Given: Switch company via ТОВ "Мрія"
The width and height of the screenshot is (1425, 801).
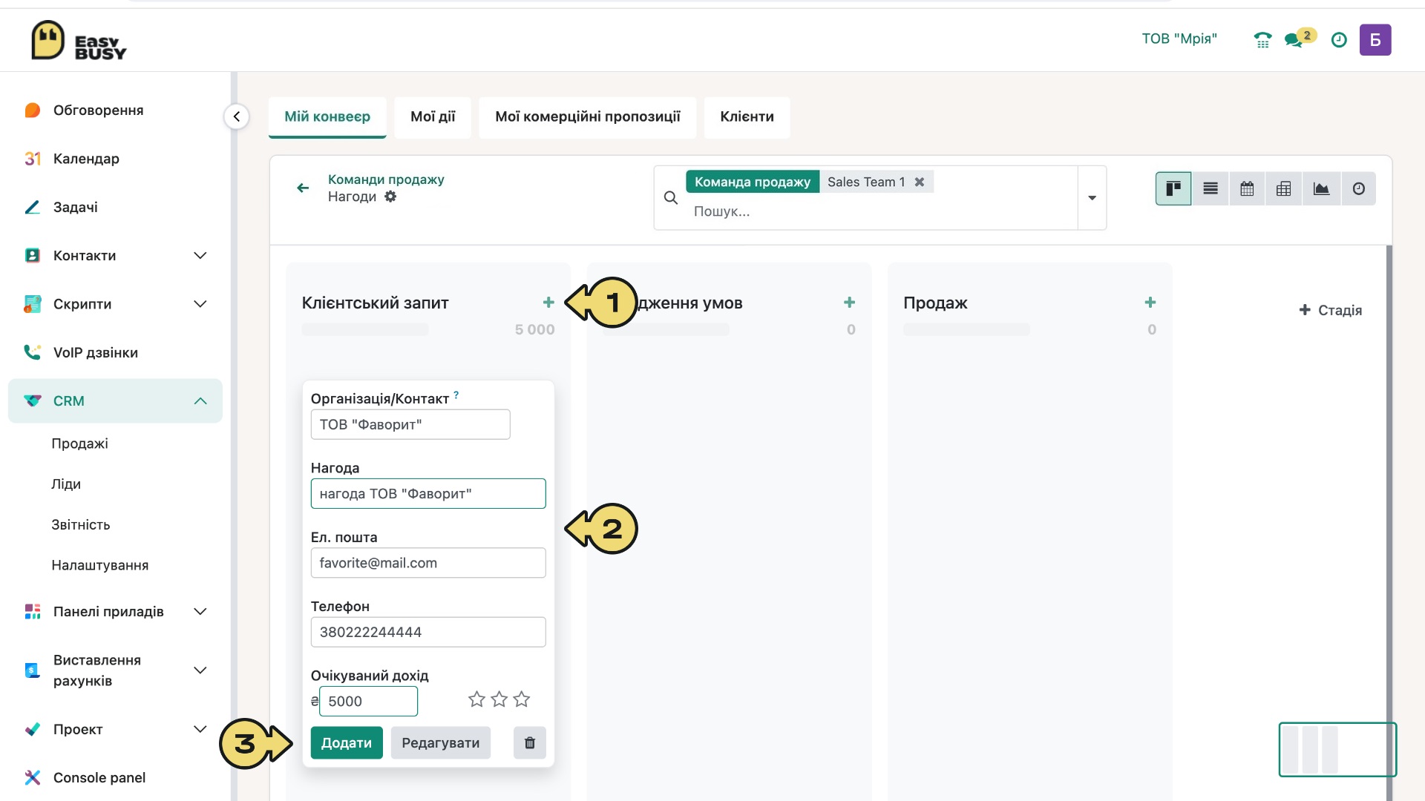Looking at the screenshot, I should pos(1179,39).
